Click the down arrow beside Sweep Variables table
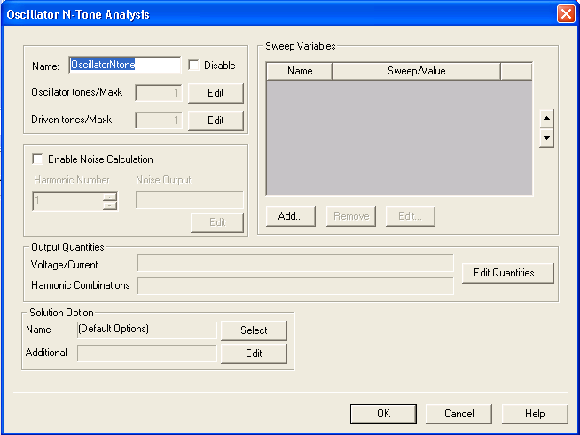Viewport: 580px width, 435px height. 546,138
